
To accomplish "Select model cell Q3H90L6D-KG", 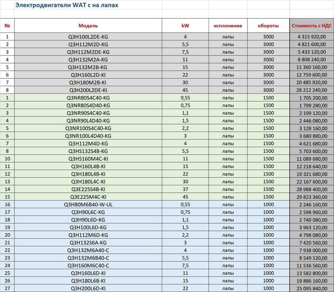I will [x=88, y=220].
